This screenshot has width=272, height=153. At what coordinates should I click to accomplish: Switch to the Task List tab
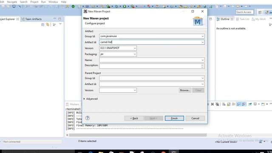[x=243, y=19]
